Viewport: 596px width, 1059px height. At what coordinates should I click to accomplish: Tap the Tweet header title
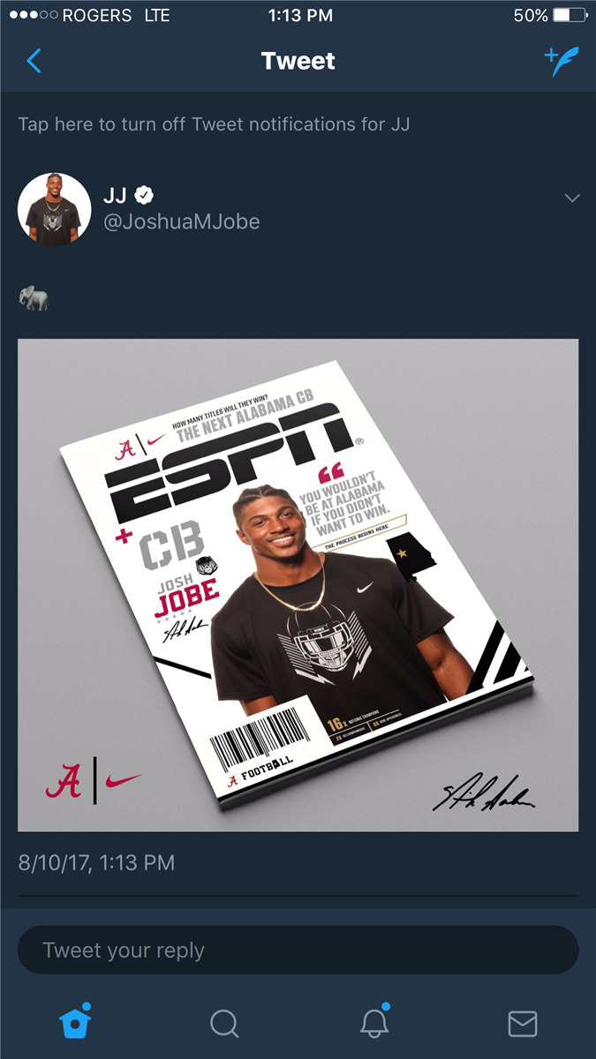(x=298, y=61)
